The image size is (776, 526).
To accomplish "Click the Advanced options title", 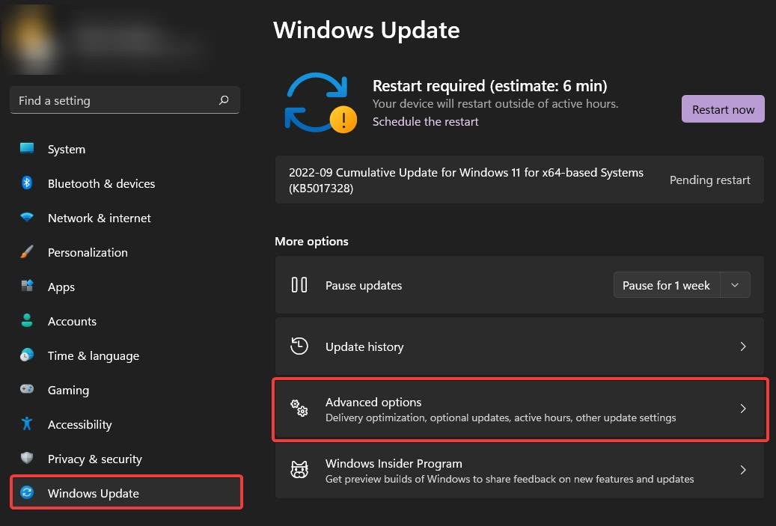I will pos(373,402).
